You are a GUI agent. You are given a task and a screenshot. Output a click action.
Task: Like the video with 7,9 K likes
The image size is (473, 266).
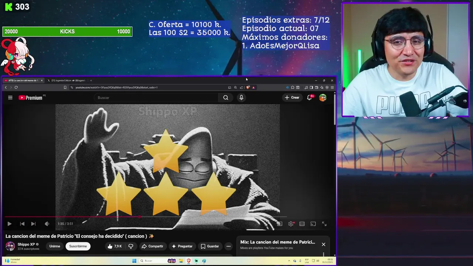click(x=115, y=246)
